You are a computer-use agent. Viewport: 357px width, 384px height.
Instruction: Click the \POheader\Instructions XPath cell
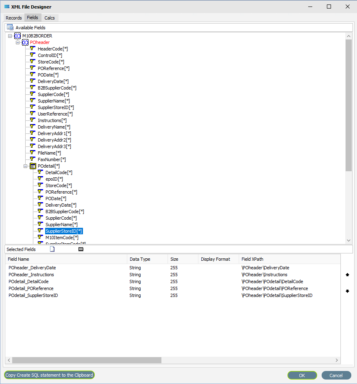coord(264,275)
